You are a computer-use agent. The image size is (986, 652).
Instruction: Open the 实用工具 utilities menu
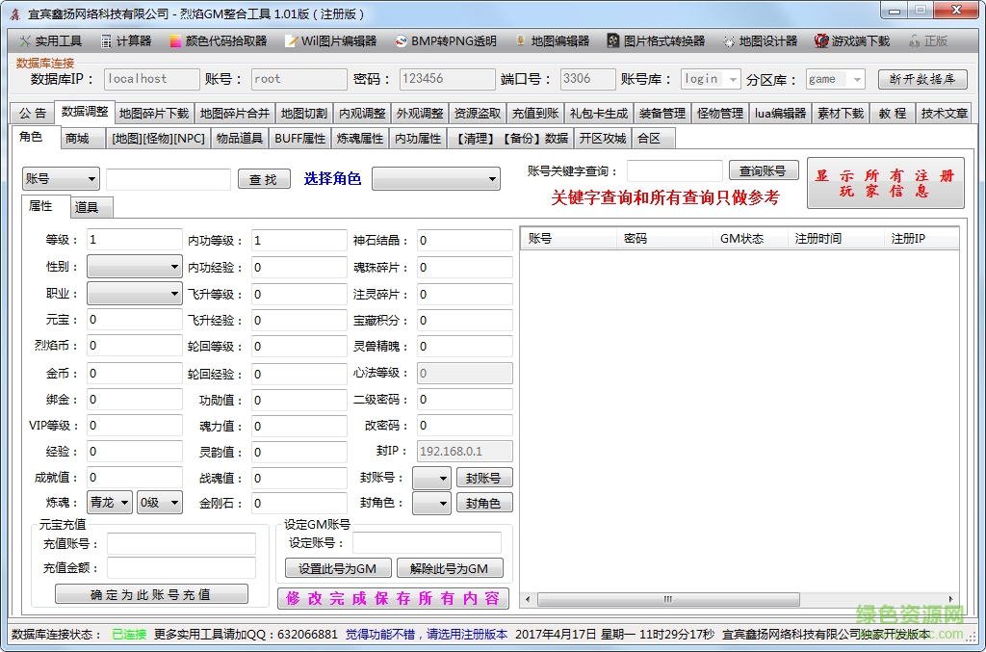click(50, 41)
